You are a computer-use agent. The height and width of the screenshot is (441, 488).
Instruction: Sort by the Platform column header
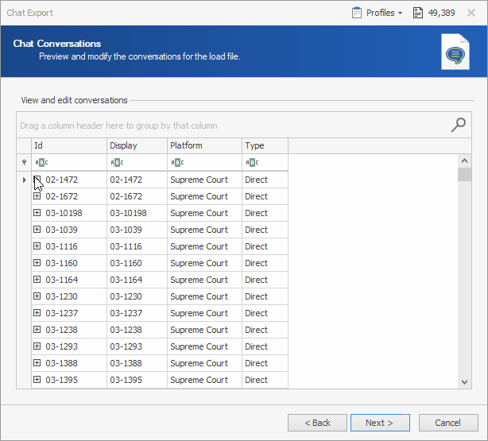click(x=204, y=145)
